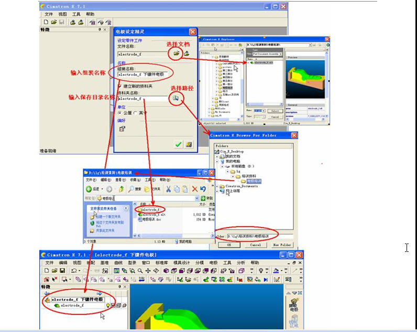The image size is (417, 332).
Task: Click the zoom magnifier icon in the bottom Cimatron toolbar
Action: (140, 271)
